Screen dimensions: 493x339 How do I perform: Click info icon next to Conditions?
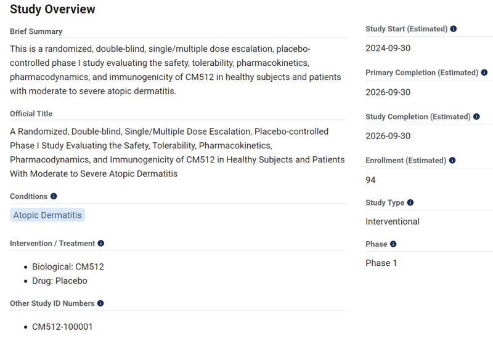54,196
